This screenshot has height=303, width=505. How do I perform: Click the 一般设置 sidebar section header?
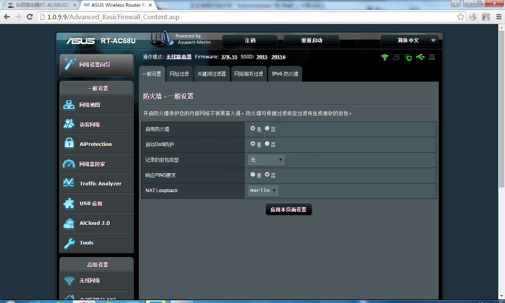click(x=97, y=88)
